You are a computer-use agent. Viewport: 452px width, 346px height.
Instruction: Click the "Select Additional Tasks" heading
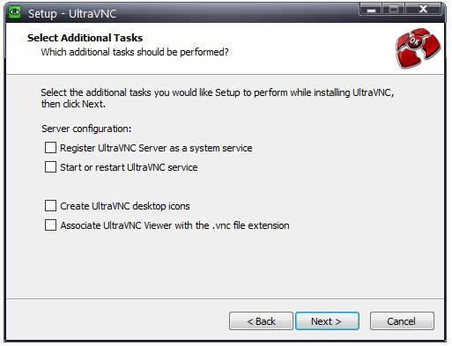[x=85, y=38]
